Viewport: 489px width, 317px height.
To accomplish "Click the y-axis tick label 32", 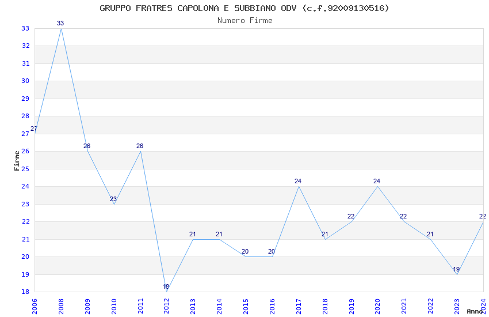I will [x=25, y=46].
